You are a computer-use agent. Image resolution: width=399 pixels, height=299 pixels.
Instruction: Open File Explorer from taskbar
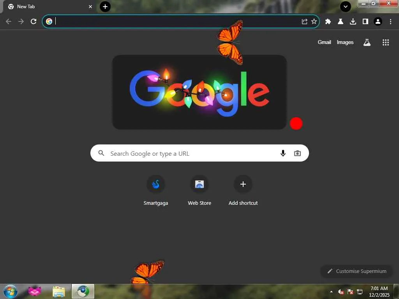59,292
